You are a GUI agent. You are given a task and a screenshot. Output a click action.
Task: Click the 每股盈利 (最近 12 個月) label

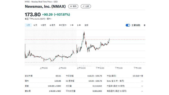[x=117, y=91]
